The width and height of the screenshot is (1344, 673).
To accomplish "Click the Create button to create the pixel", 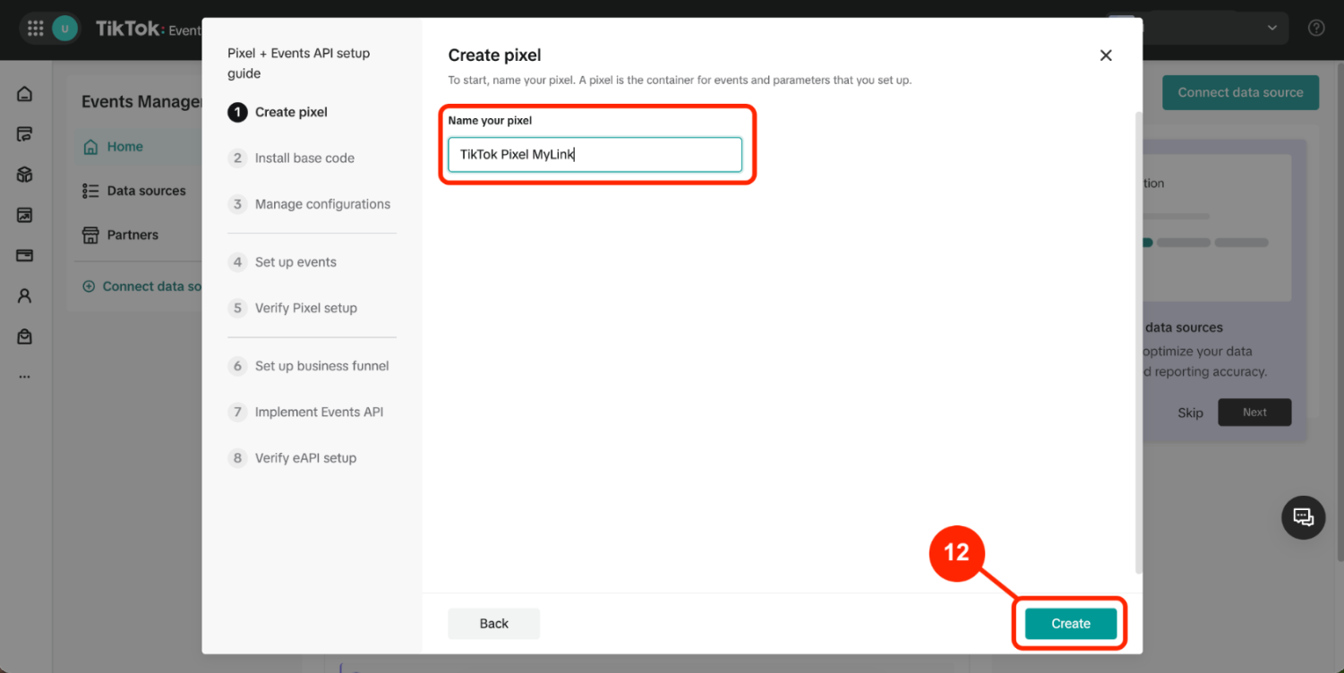I will tap(1071, 624).
